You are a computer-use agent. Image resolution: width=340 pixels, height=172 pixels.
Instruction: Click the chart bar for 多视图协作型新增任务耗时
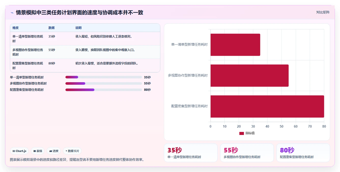pyautogui.click(x=249, y=76)
